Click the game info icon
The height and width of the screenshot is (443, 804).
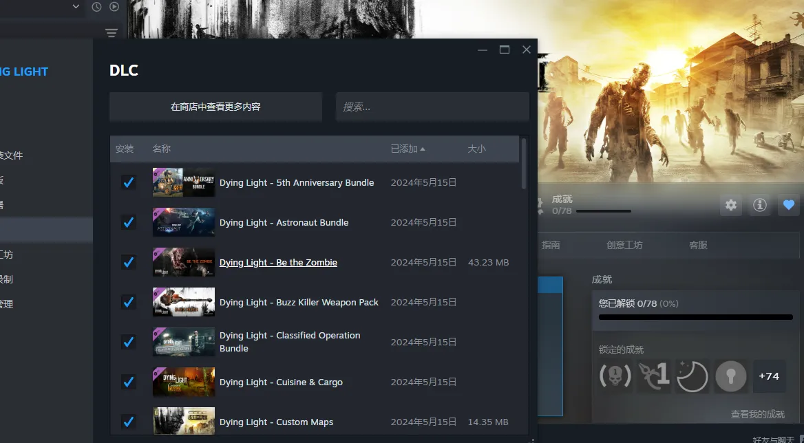(x=759, y=205)
